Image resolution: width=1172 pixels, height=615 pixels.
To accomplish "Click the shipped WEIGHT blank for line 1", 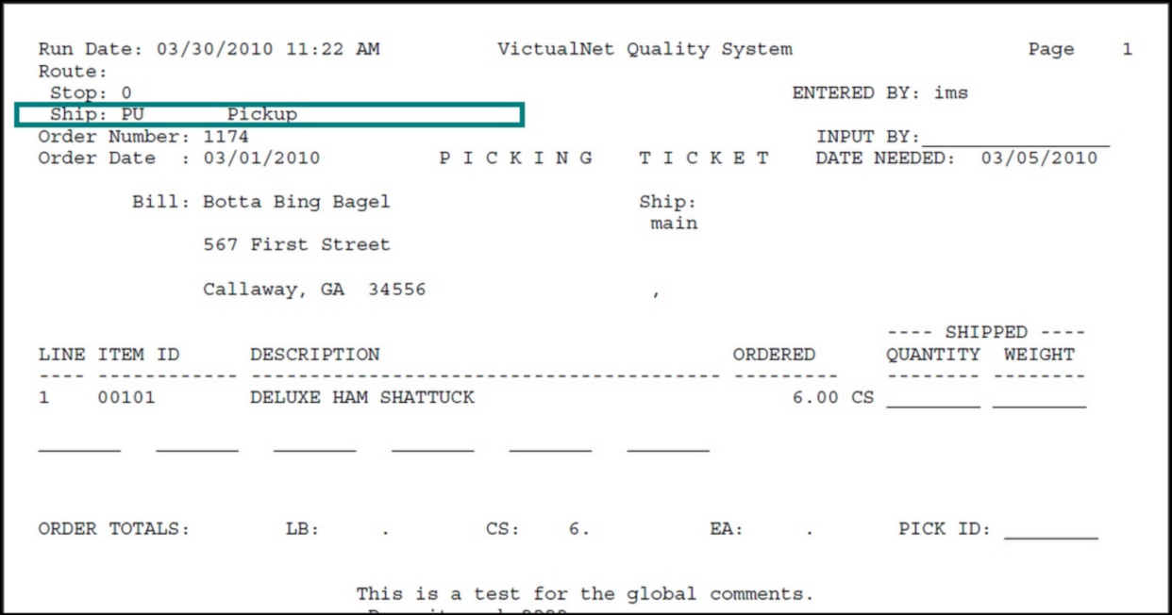I will [x=1039, y=399].
